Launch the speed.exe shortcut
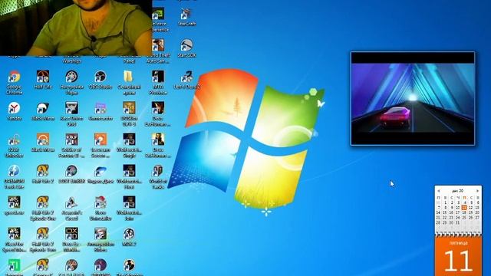 [14, 205]
